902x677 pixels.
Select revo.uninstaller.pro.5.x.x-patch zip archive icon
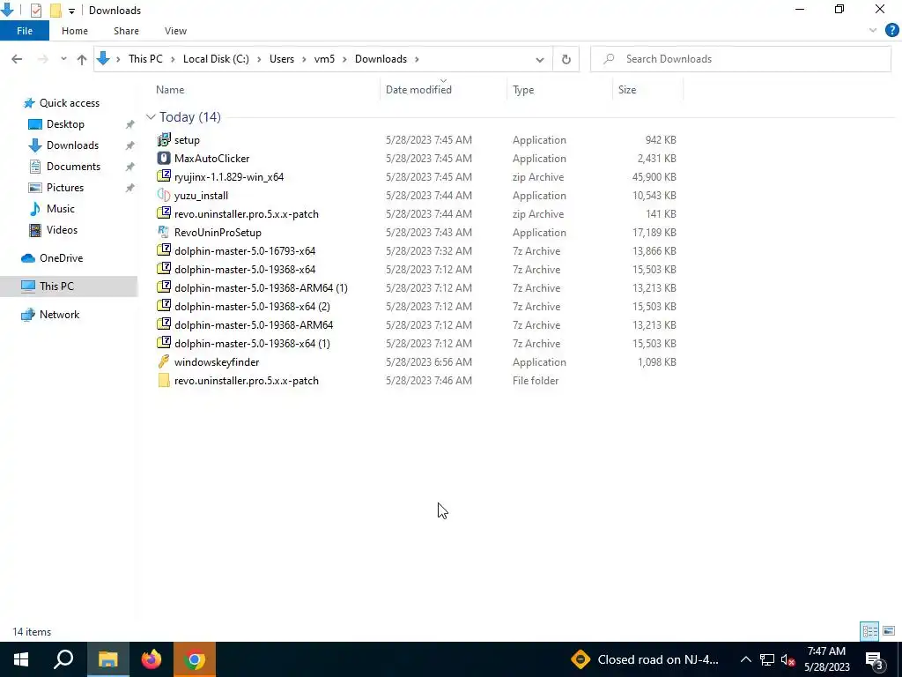(164, 213)
